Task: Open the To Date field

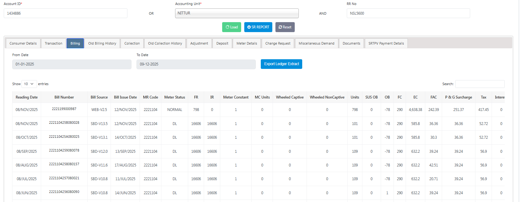Action: [196, 64]
